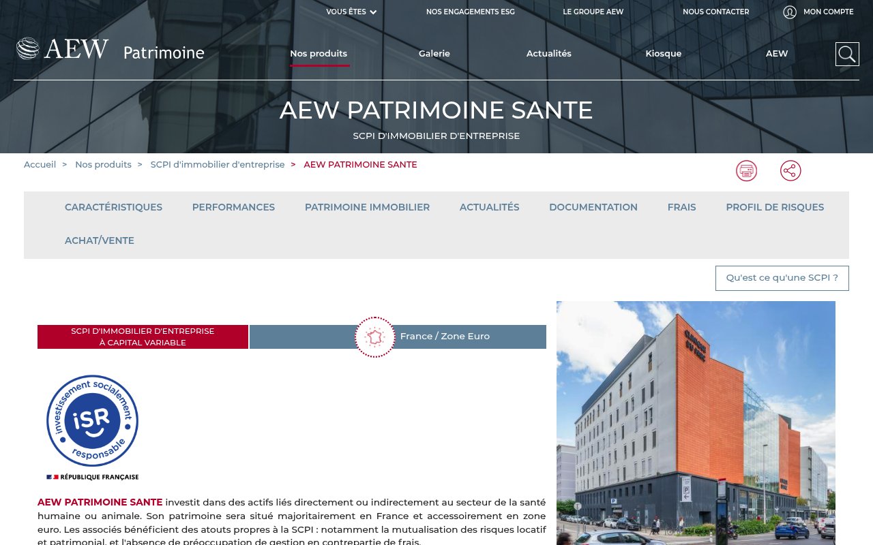Open Mon Compte link
The image size is (873, 545).
(x=829, y=12)
